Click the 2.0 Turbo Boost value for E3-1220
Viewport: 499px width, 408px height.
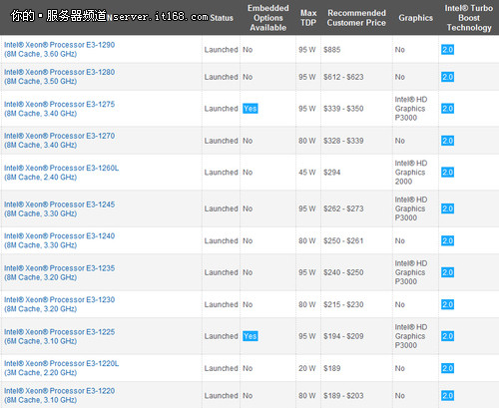tap(447, 396)
